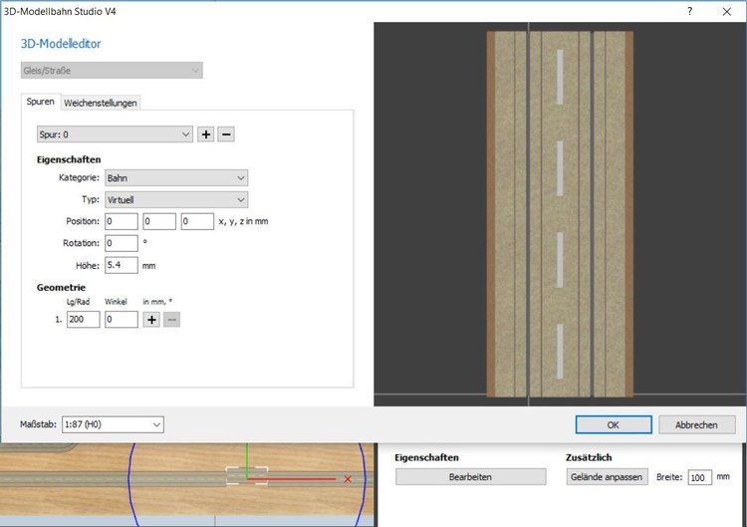Viewport: 747px width, 527px height.
Task: Click the help question mark icon
Action: pyautogui.click(x=689, y=10)
